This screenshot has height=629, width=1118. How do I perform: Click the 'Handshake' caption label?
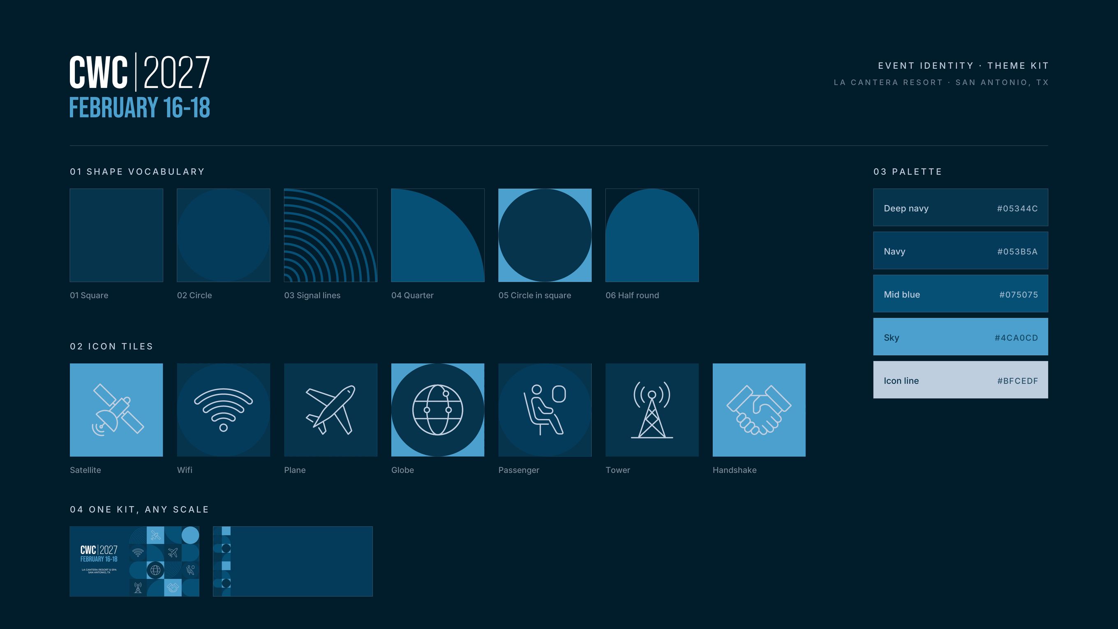[x=735, y=470]
